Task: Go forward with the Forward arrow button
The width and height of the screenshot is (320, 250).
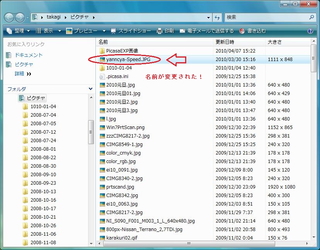Action: point(20,17)
